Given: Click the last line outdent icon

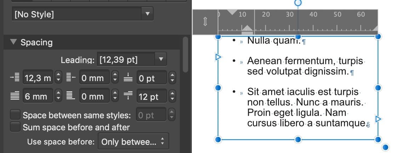Looking at the screenshot, I should [x=71, y=96].
